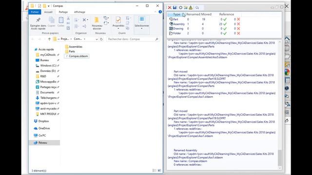Click the report scrollbar down arrow
312x175 pixels.
point(279,168)
